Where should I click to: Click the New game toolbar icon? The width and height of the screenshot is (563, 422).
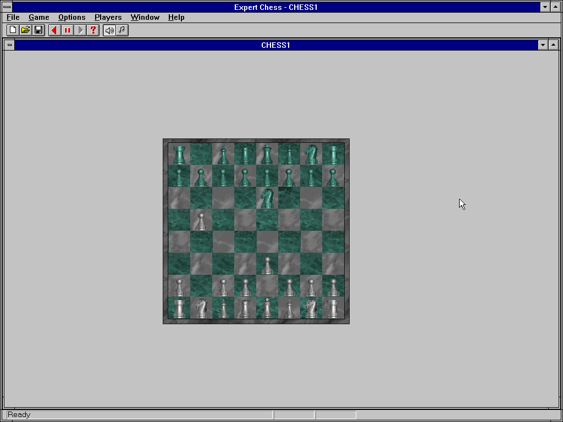13,30
